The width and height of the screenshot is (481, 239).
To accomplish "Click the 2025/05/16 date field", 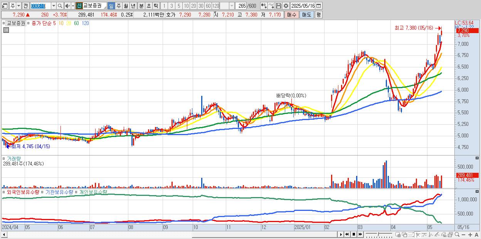I will pos(303,6).
